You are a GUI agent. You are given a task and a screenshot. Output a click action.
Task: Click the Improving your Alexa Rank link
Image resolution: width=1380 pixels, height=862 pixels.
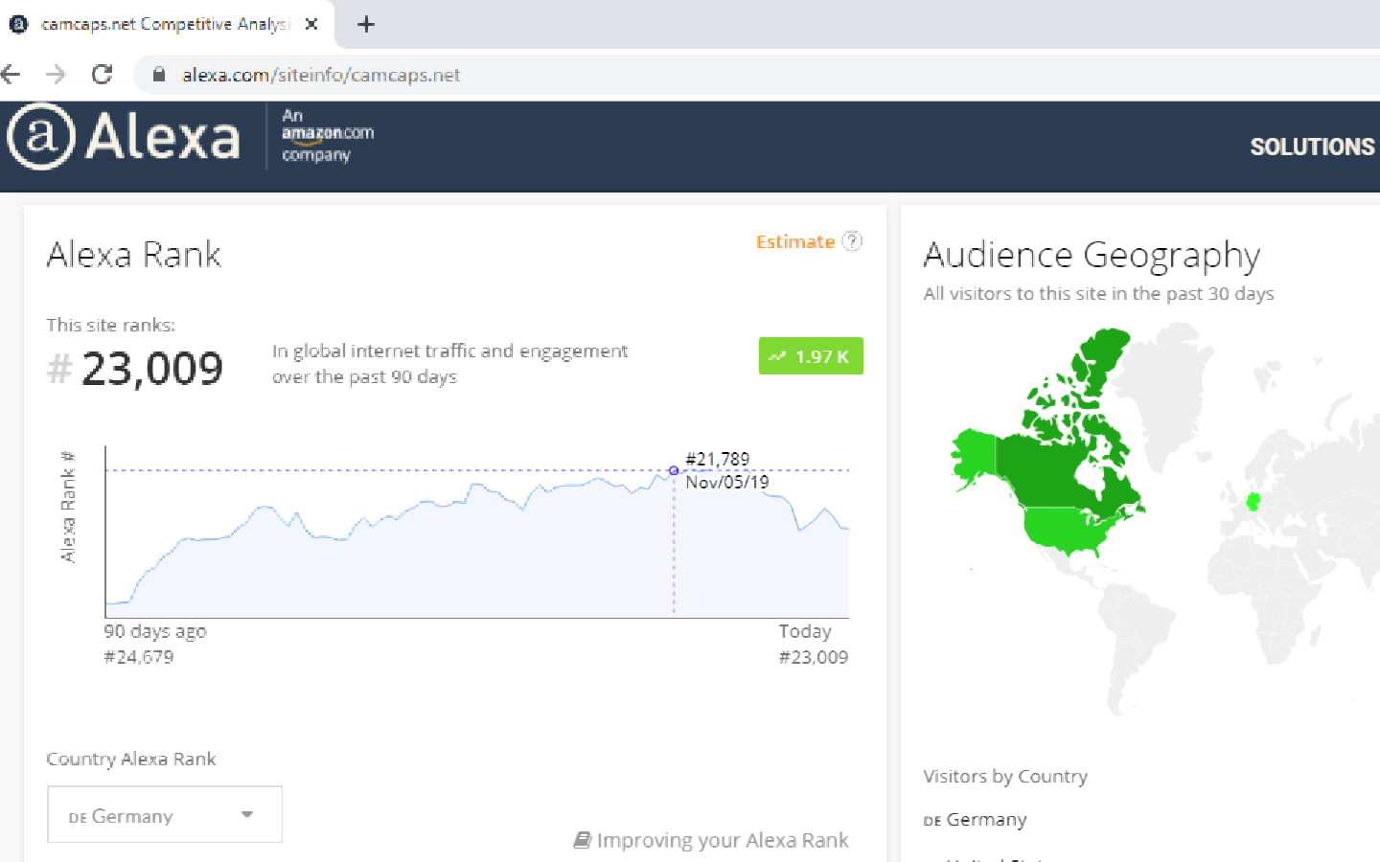(722, 840)
